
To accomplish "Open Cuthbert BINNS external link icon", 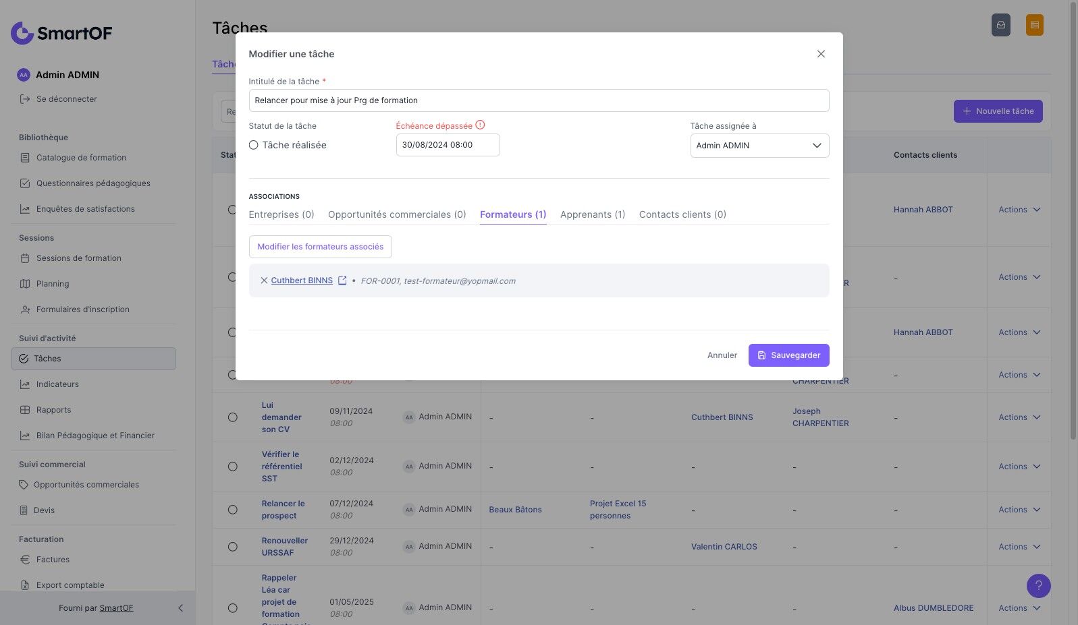I will (342, 280).
